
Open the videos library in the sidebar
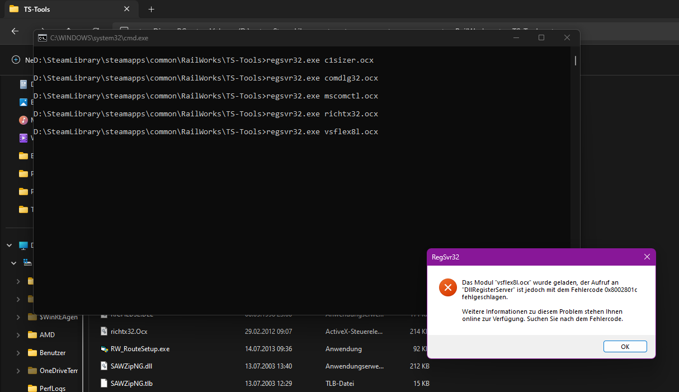23,138
